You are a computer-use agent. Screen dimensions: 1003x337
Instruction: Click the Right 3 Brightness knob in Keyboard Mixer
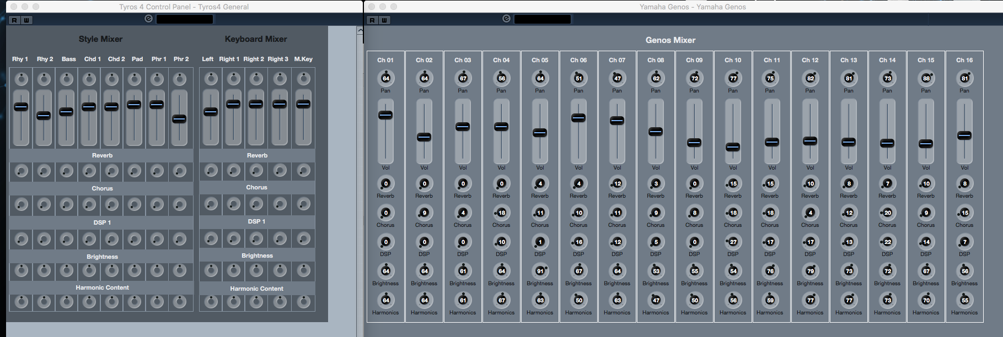[x=280, y=270]
